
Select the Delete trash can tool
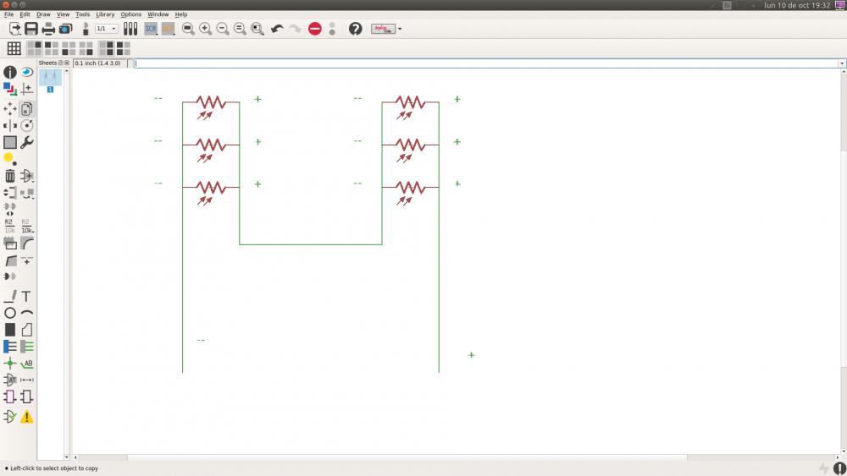(9, 176)
